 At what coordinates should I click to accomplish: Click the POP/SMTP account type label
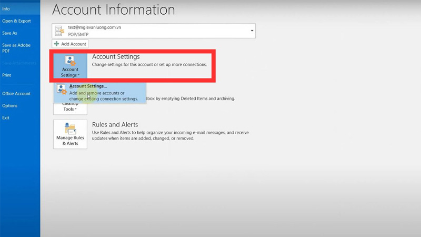click(78, 34)
